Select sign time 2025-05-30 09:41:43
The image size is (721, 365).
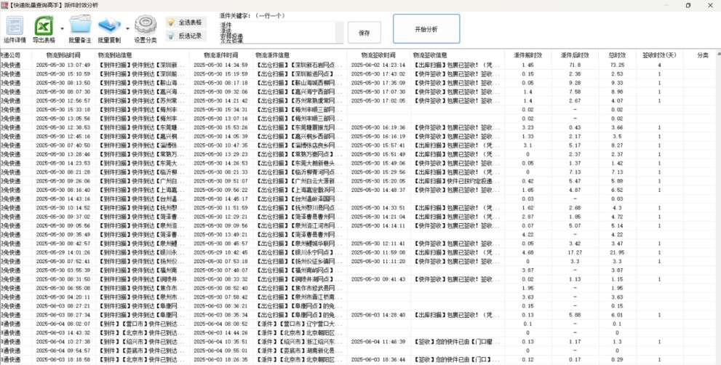pyautogui.click(x=378, y=279)
